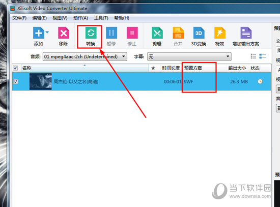Open the Clip (剪辑) scissors tool
280x207 pixels.
pyautogui.click(x=157, y=33)
